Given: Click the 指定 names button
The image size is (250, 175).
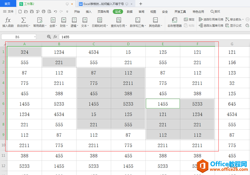Looking at the screenshot, I should point(189,20).
